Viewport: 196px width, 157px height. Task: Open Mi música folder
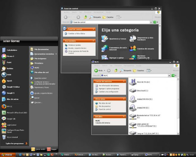[x=37, y=63]
